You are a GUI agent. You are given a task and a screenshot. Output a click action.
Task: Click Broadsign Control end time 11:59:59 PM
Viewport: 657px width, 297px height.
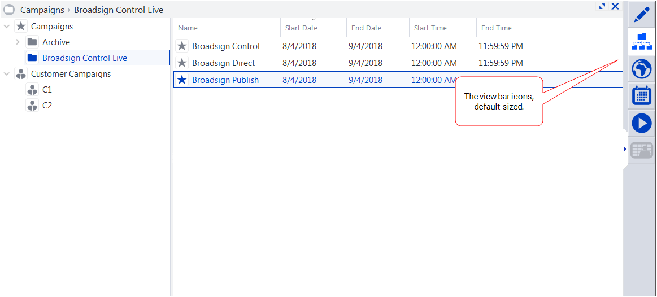coord(501,46)
